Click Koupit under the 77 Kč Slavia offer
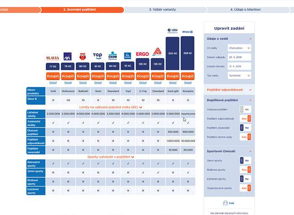Viewport: 294px width, 215px height. (x=52, y=76)
